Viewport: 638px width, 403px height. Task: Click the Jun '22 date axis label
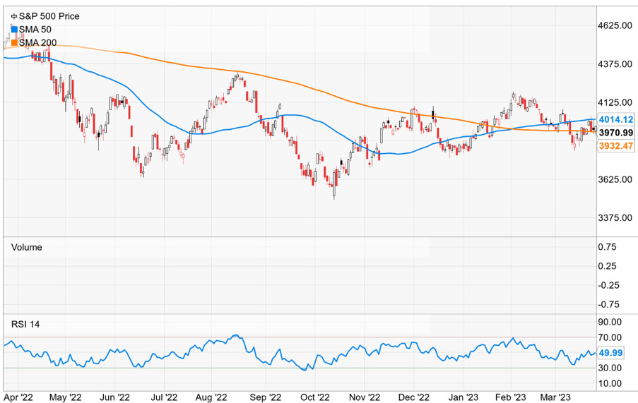coord(114,397)
